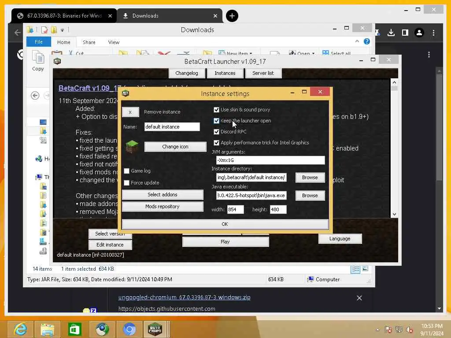Toggle Use skin & sound proxy checkbox
This screenshot has width=451, height=338.
point(216,110)
